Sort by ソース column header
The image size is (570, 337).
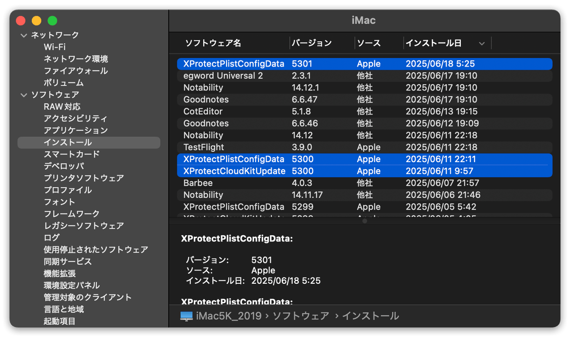[369, 43]
